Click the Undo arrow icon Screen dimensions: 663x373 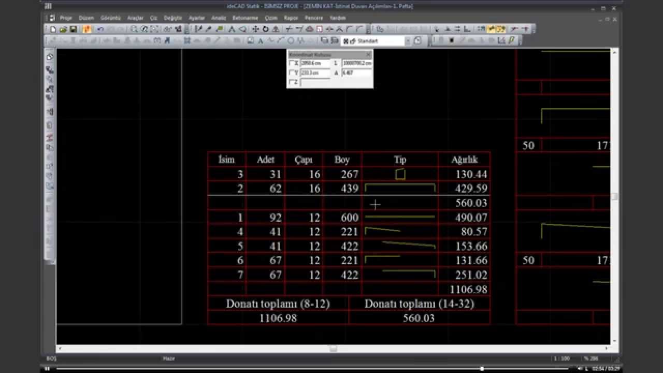coord(100,29)
